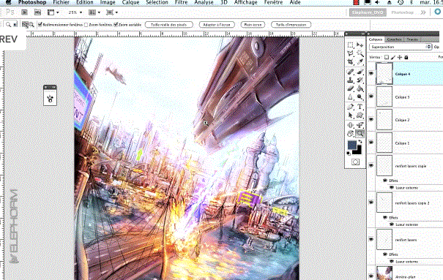
Task: Open the Calque menu
Action: click(130, 2)
